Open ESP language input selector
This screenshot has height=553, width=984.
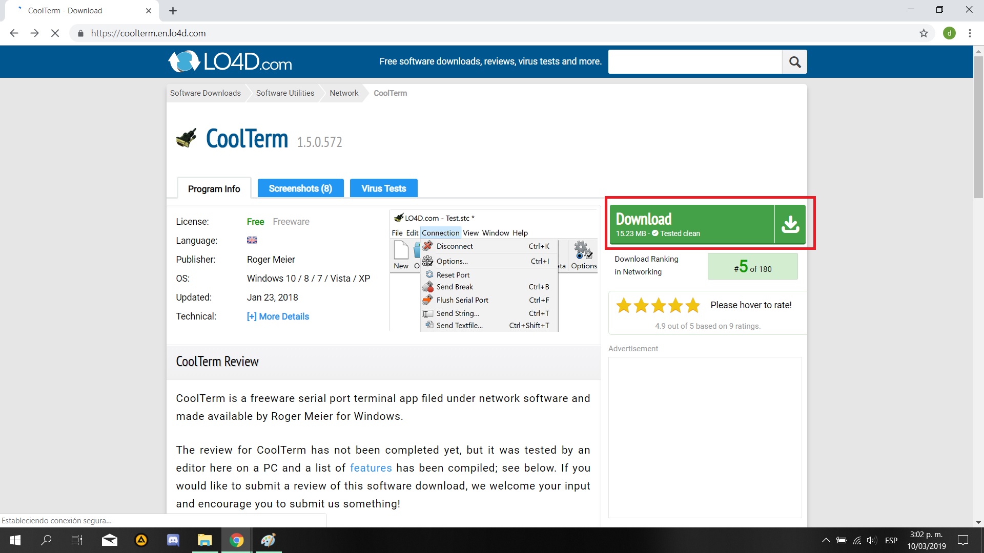pyautogui.click(x=891, y=540)
